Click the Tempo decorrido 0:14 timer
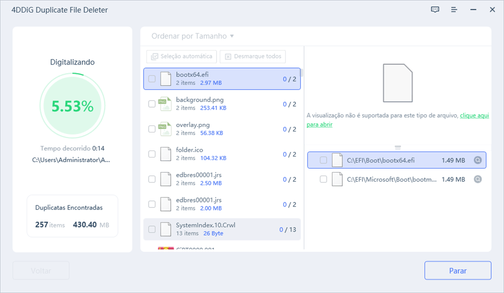Viewport: 504px width, 293px height. 72,149
